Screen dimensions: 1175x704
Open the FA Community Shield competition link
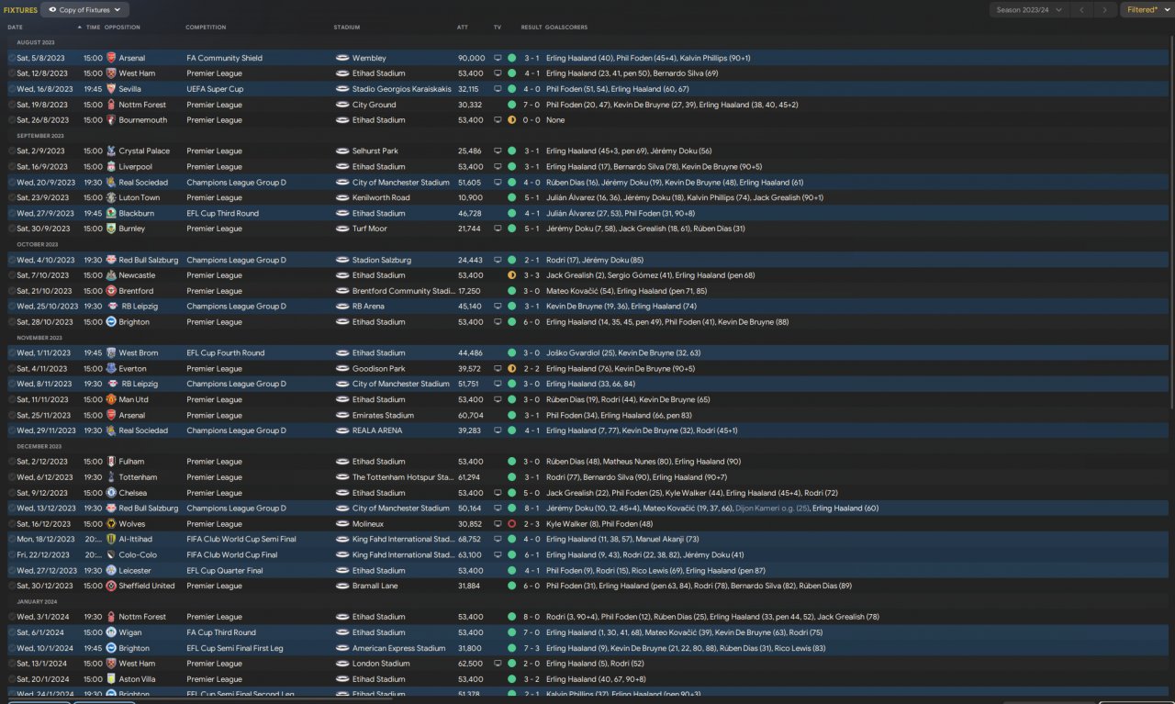click(225, 58)
